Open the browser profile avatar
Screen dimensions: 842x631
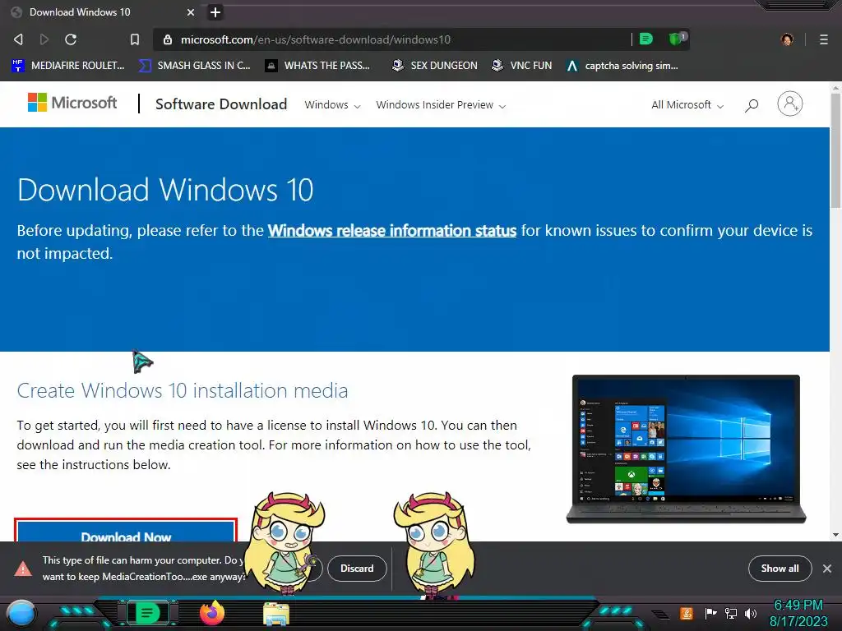(787, 39)
